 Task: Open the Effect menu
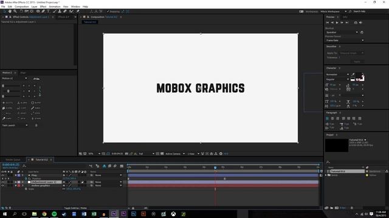(43, 7)
